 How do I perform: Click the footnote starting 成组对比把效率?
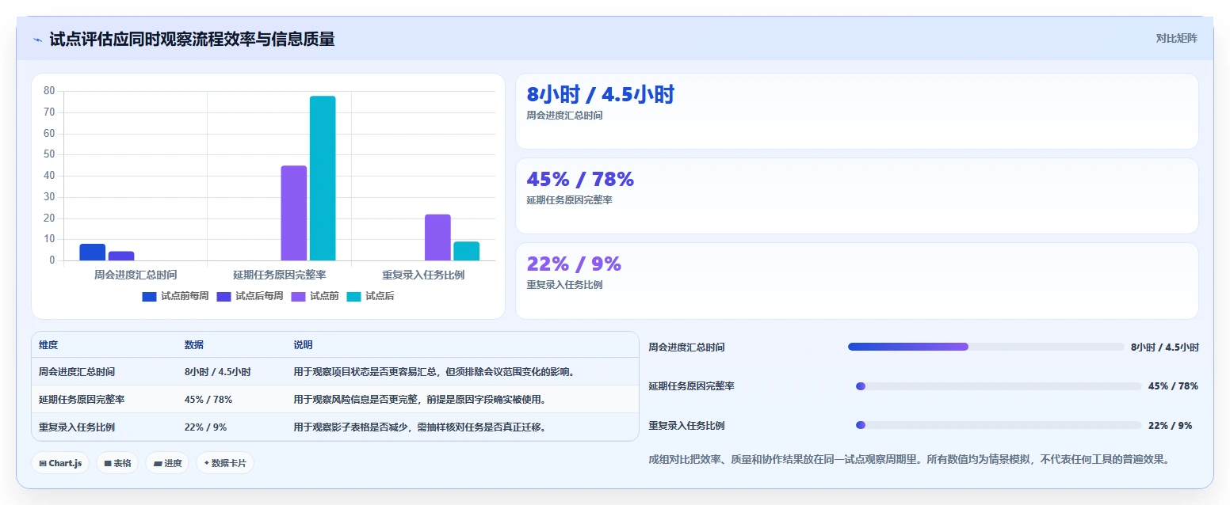tap(909, 459)
